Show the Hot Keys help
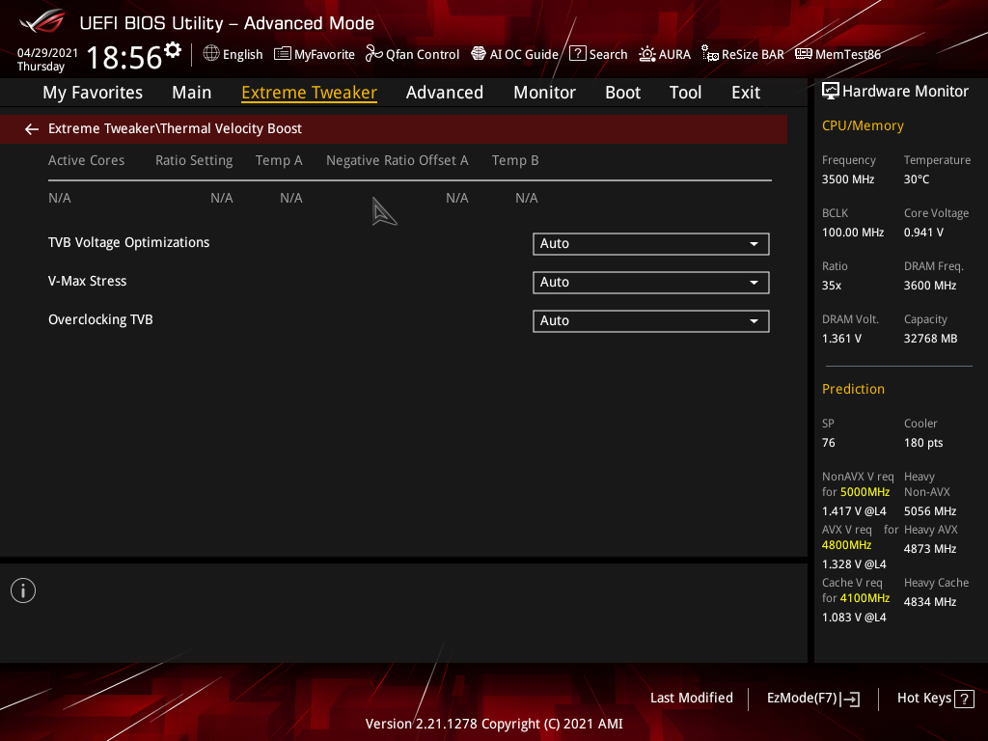This screenshot has height=741, width=988. (935, 699)
